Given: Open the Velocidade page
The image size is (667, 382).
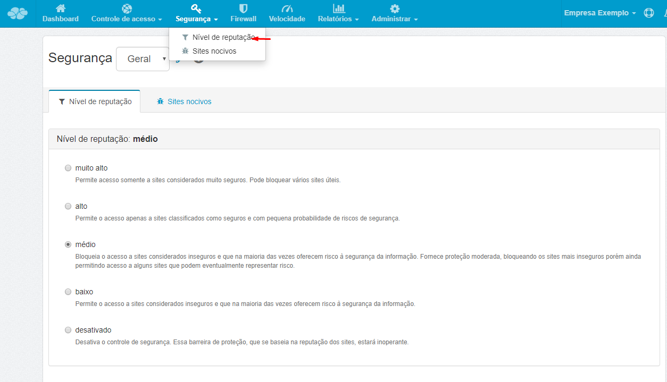Looking at the screenshot, I should (x=287, y=13).
